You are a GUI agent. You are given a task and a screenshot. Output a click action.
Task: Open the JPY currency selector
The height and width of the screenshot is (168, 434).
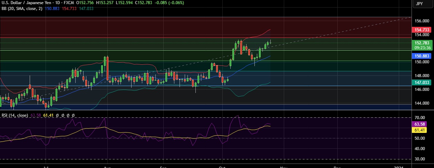coord(419,3)
